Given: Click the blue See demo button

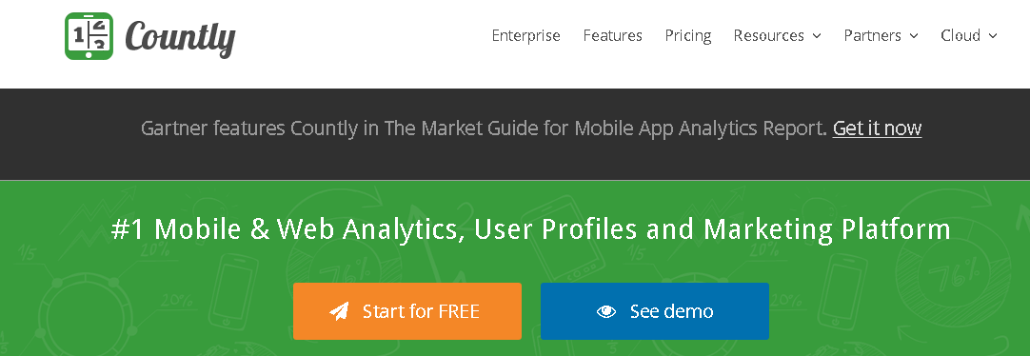Looking at the screenshot, I should (x=654, y=311).
